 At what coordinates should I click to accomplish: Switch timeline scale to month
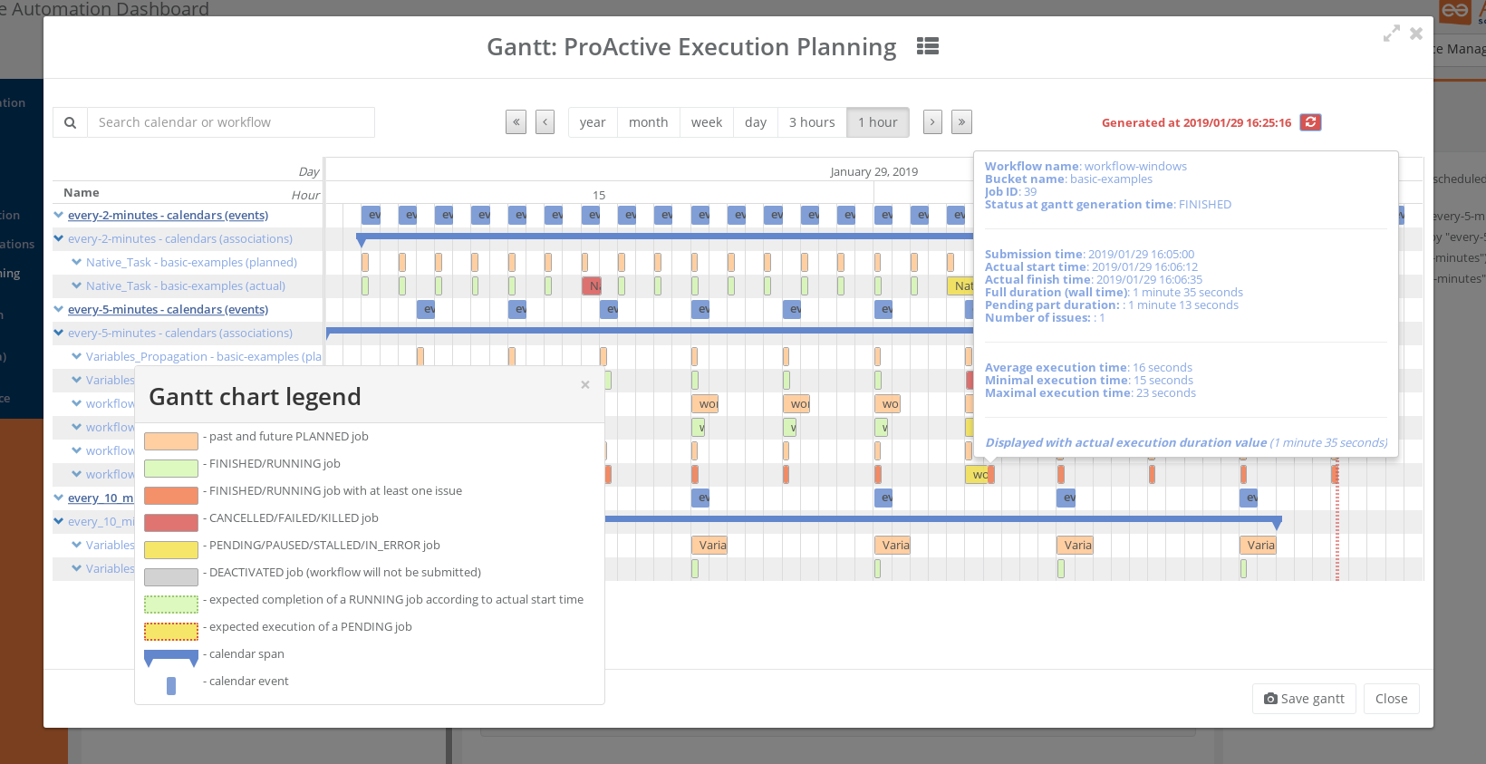coord(649,122)
